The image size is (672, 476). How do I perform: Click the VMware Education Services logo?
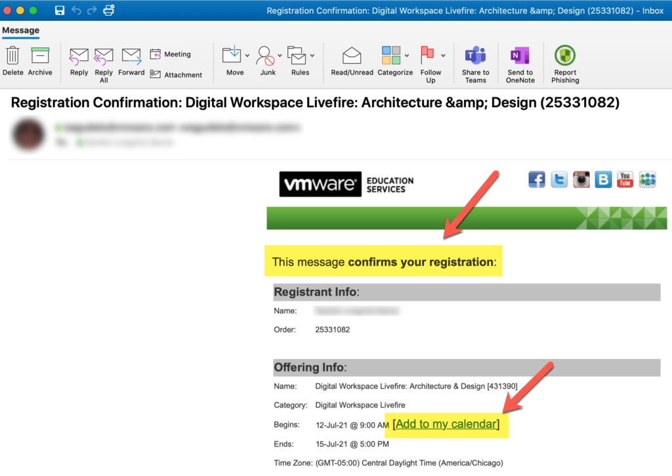tap(346, 184)
